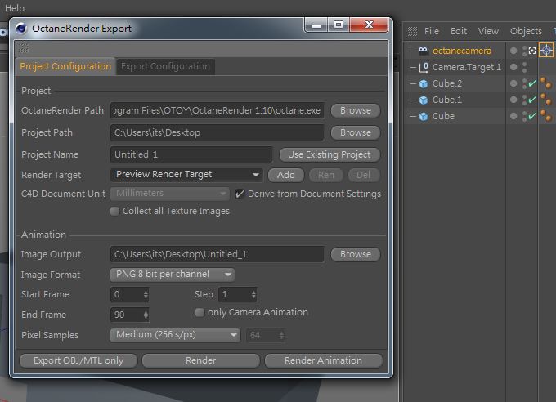Open the C4D Document Unit Millimeters dropdown
Image resolution: width=556 pixels, height=402 pixels.
(x=169, y=194)
